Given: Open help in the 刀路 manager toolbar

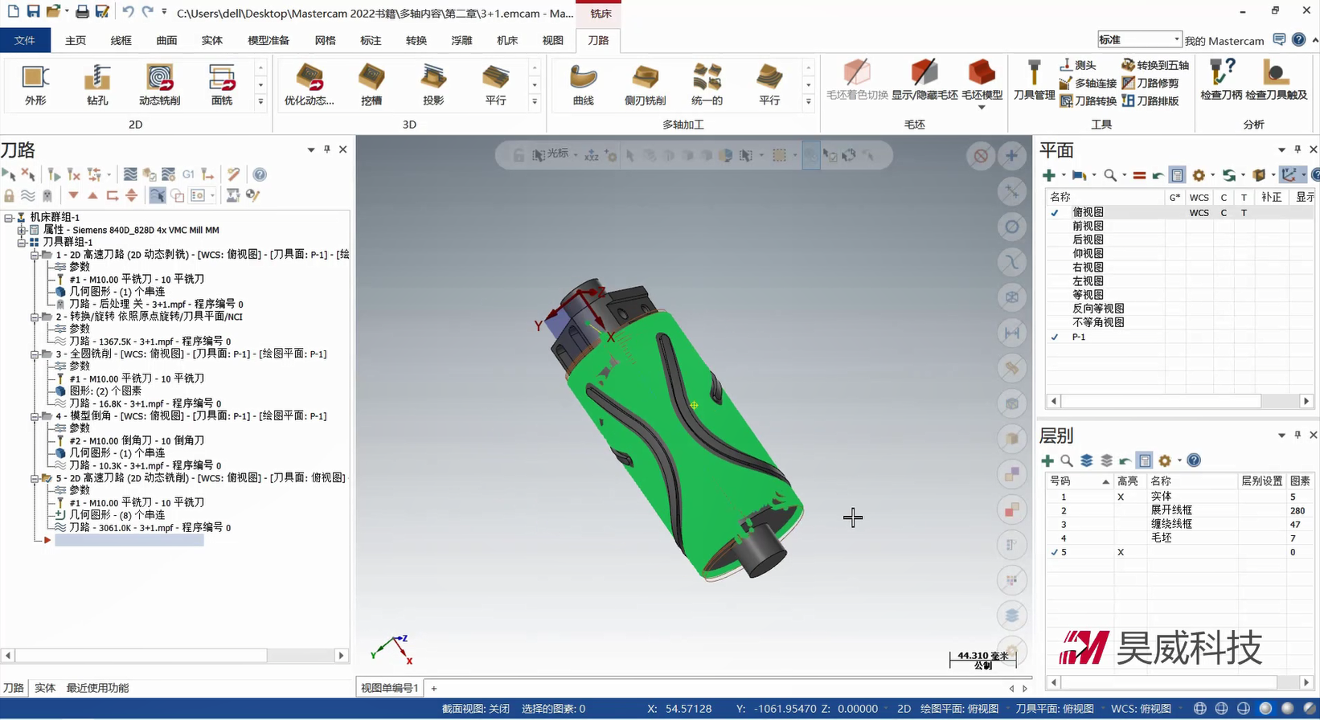Looking at the screenshot, I should (x=260, y=174).
